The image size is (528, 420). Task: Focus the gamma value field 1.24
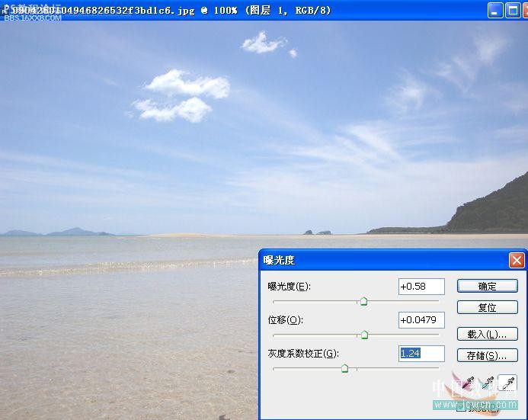tap(421, 354)
